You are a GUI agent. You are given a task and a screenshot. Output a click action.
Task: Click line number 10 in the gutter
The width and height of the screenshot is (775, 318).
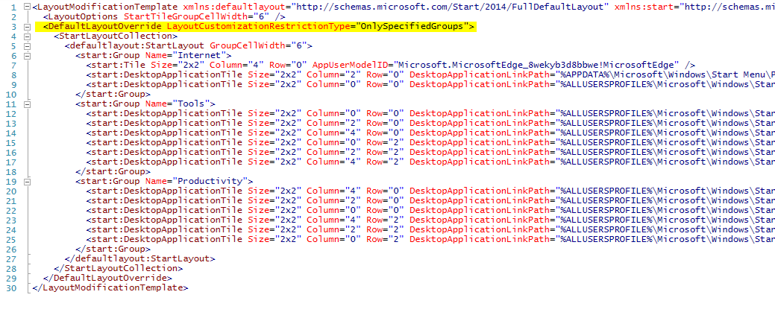click(11, 94)
